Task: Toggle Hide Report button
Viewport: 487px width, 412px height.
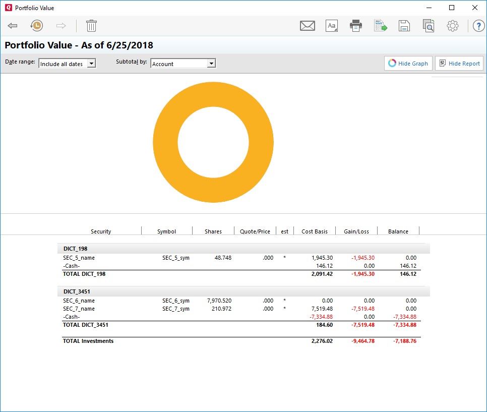Action: (459, 64)
